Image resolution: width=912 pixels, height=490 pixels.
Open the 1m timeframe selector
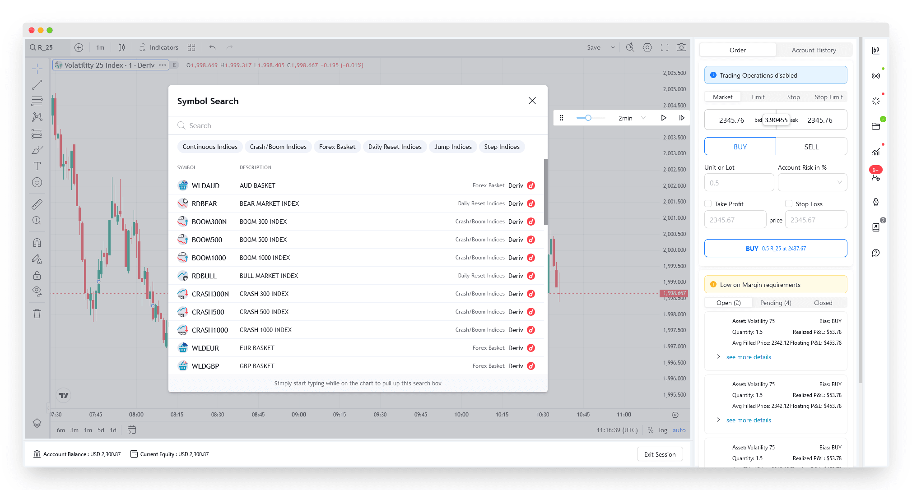(100, 47)
